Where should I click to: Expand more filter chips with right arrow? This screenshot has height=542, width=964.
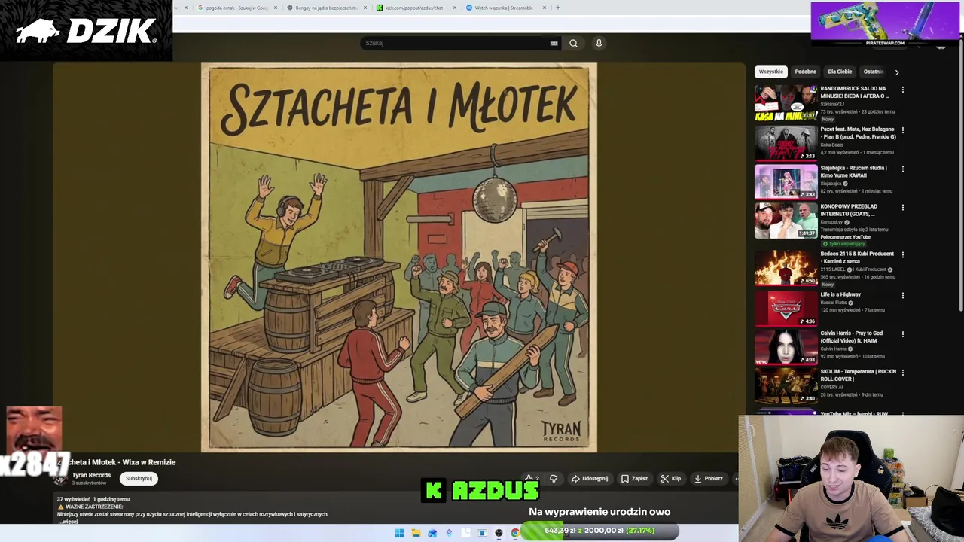coord(896,72)
